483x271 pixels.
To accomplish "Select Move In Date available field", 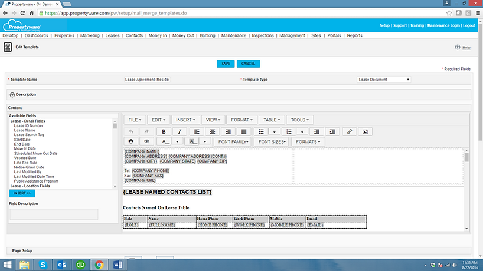I will click(x=25, y=148).
